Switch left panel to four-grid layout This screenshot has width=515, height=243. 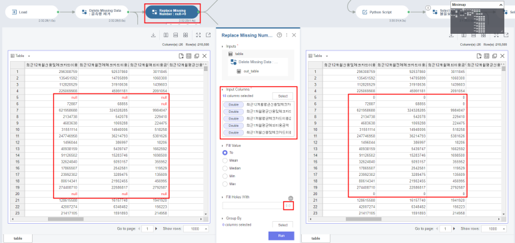click(x=186, y=35)
